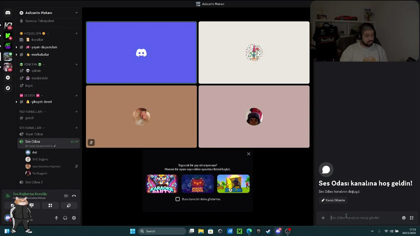The height and width of the screenshot is (236, 420).
Task: Click the emoji picker in message box
Action: click(404, 218)
